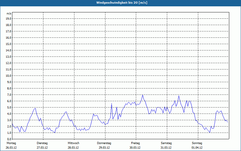The image size is (241, 151).
Task: Select the '6,0' y-axis value
Action: tap(9, 101)
